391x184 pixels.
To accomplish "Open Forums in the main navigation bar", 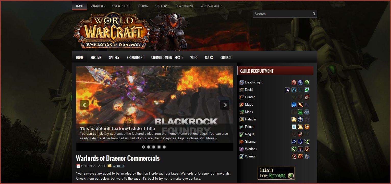I will click(x=96, y=58).
